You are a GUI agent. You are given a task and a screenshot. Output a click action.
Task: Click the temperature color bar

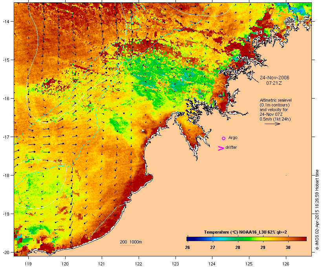tap(247, 239)
